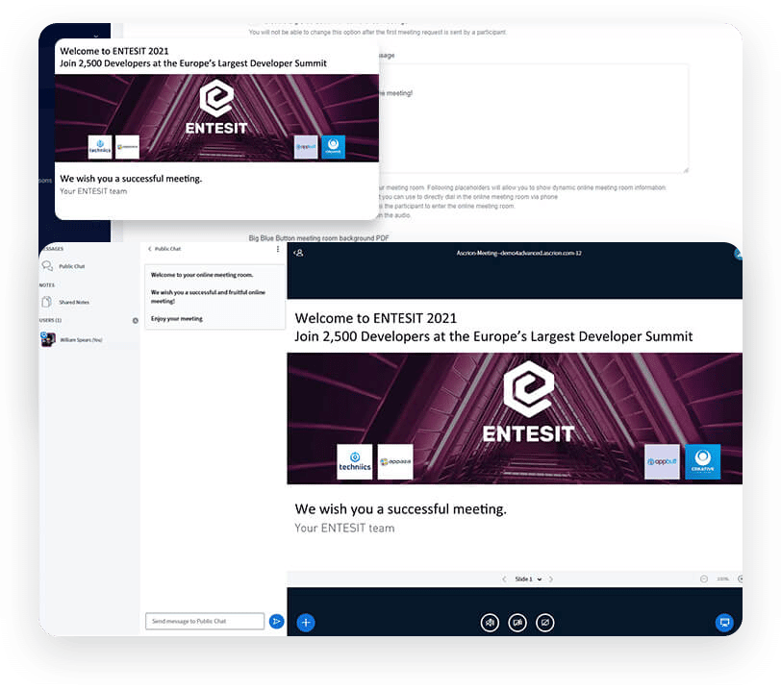This screenshot has height=690, width=781.
Task: Go to the previous slide
Action: pyautogui.click(x=503, y=579)
